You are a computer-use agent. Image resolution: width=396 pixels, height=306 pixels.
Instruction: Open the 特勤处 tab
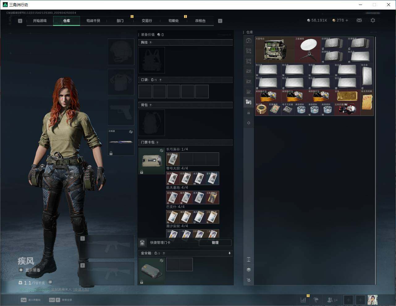tap(174, 21)
